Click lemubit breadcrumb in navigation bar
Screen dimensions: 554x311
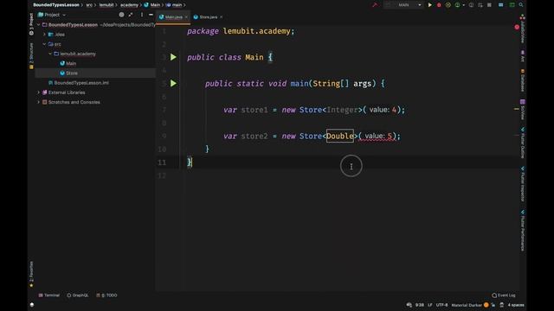pos(106,5)
